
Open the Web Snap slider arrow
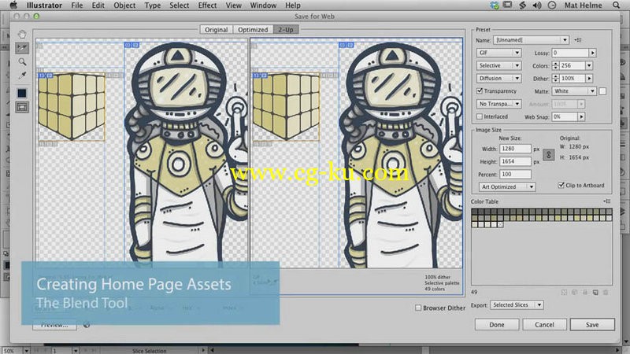click(581, 116)
